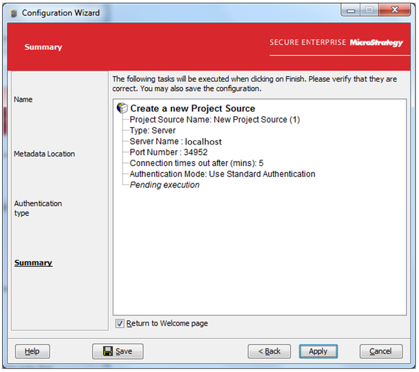Image resolution: width=419 pixels, height=372 pixels.
Task: Go to the Name wizard step
Action: 24,100
